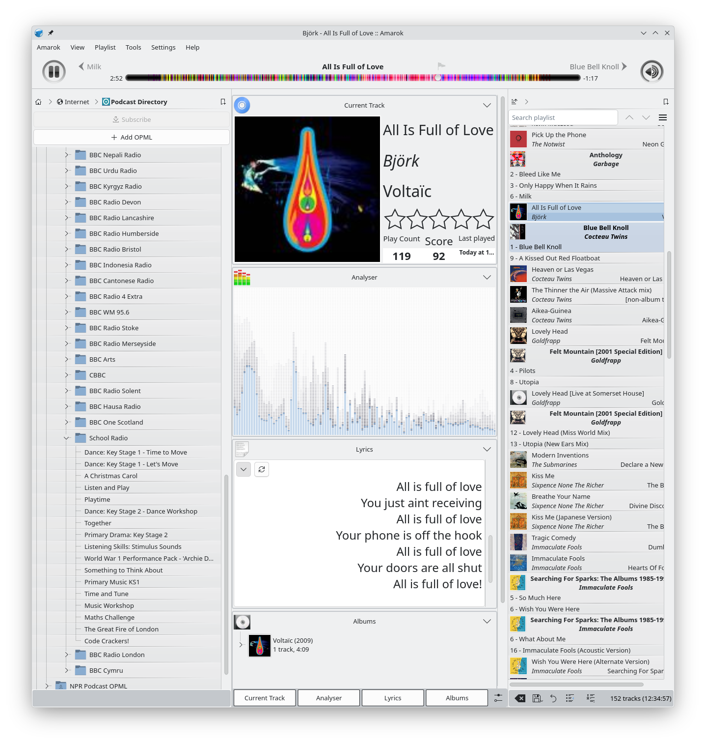Click the playlist horizontal scrollbar
706x745 pixels.
576,684
